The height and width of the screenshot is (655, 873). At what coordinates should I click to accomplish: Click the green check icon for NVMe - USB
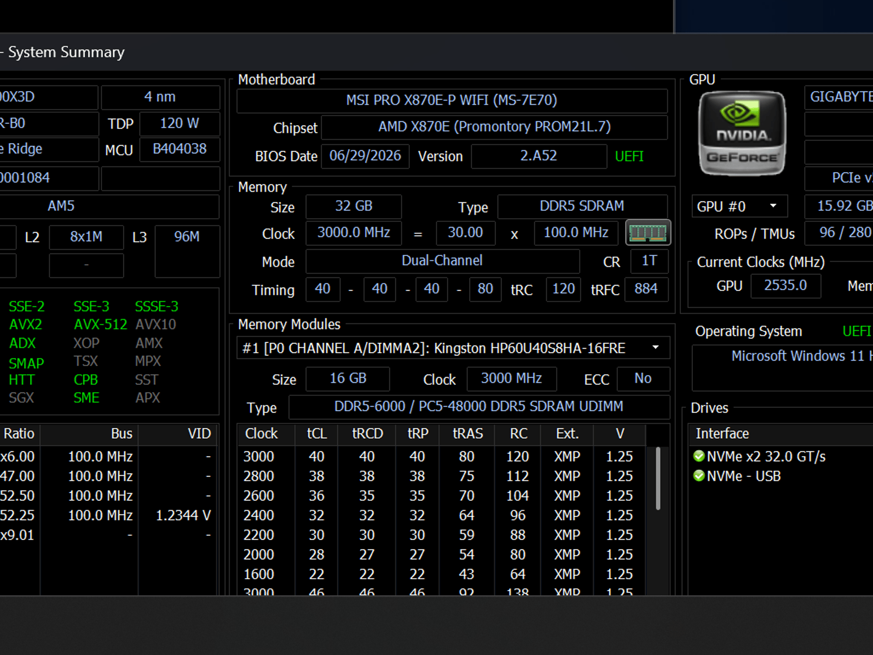(699, 476)
